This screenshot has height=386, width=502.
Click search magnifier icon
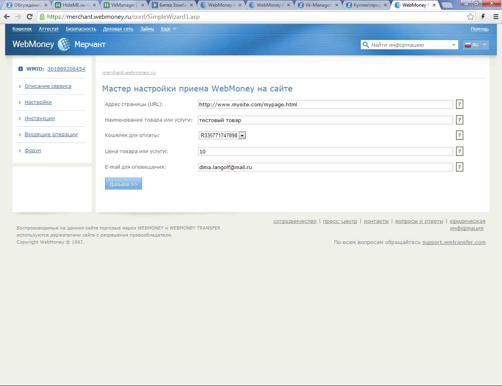pos(366,45)
